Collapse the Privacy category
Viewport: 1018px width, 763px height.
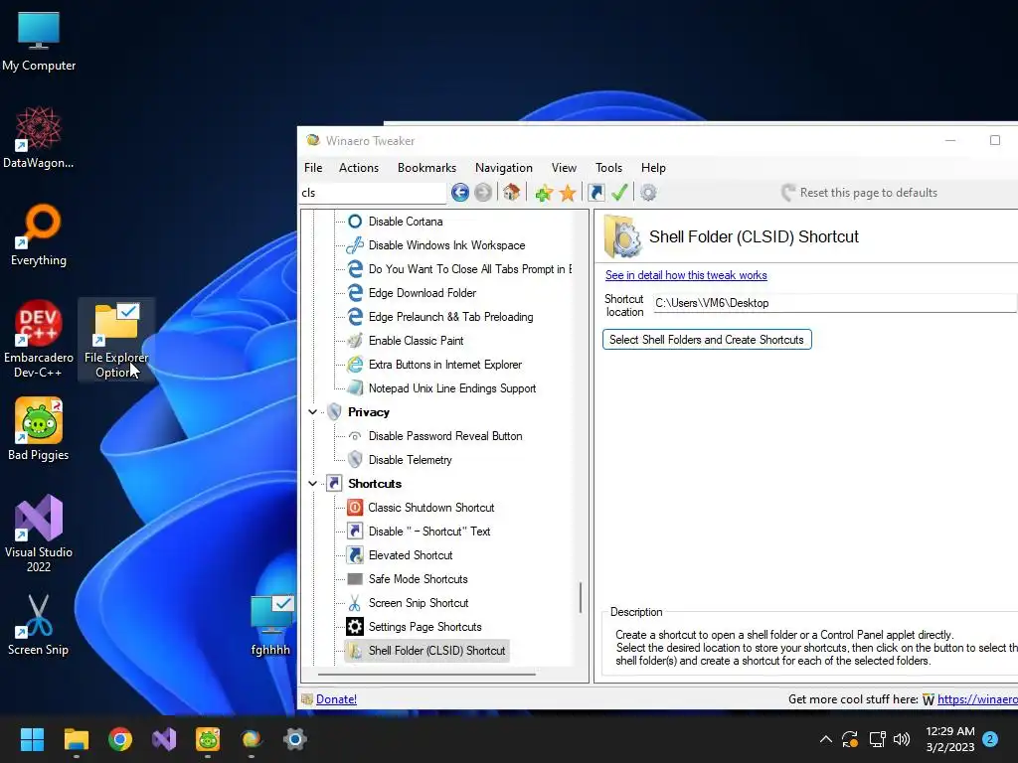[x=313, y=412]
